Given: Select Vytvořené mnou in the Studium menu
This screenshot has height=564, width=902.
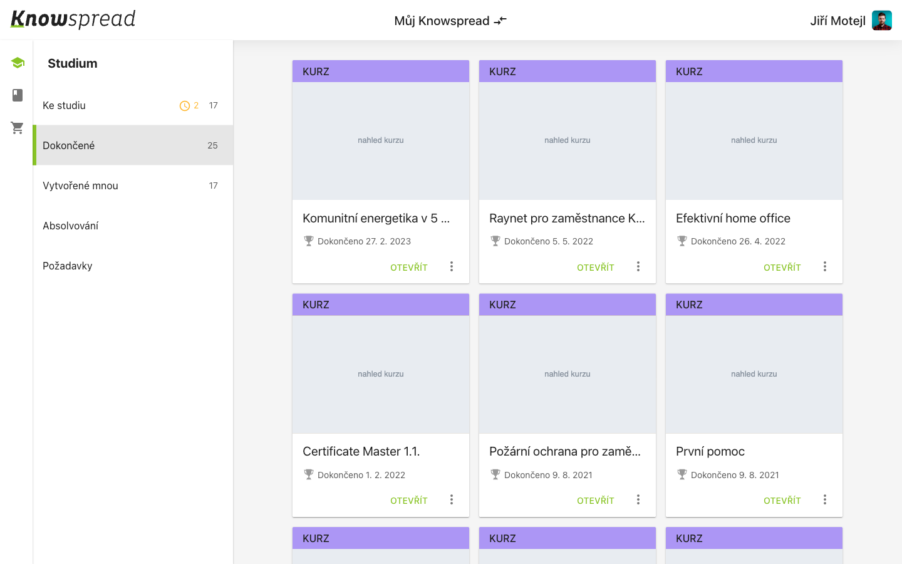Looking at the screenshot, I should (133, 185).
